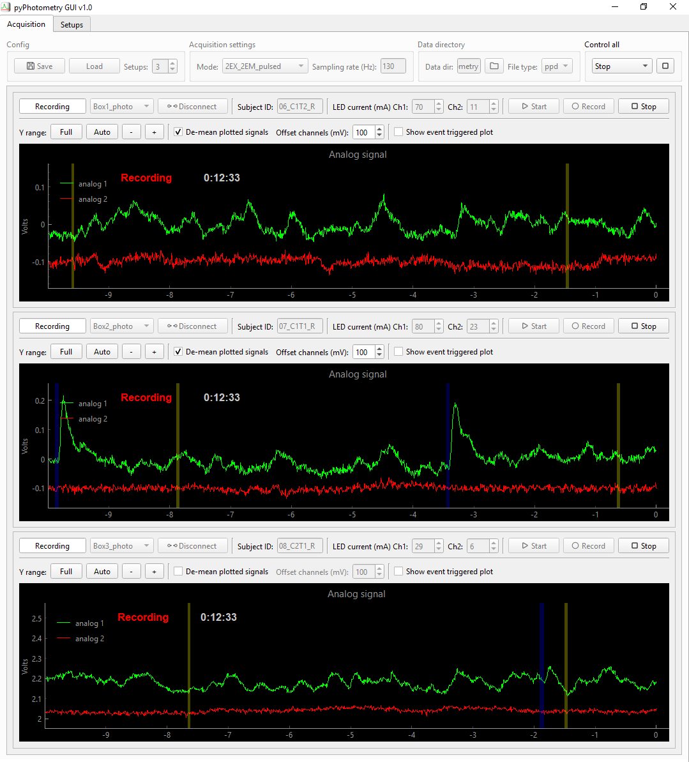Open the Mode dropdown 2EX_2EM_pulsed

point(265,66)
